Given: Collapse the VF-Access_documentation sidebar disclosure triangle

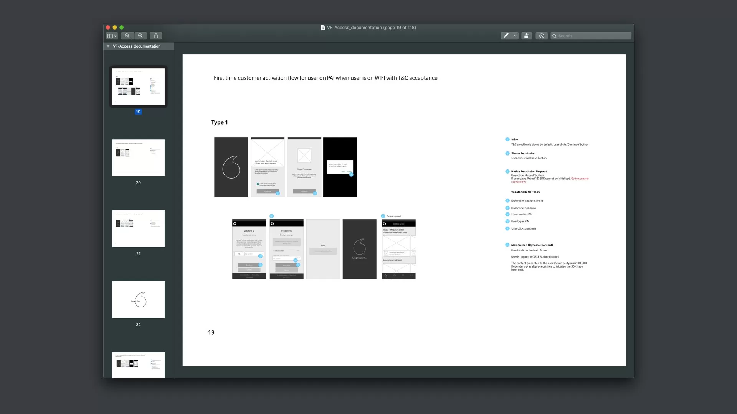Looking at the screenshot, I should click(108, 46).
